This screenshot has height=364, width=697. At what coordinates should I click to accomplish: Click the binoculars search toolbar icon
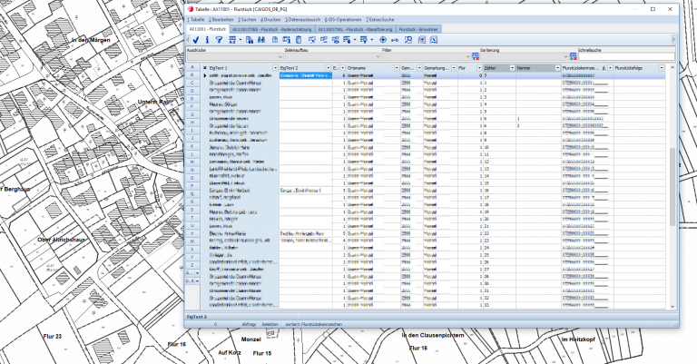(261, 40)
